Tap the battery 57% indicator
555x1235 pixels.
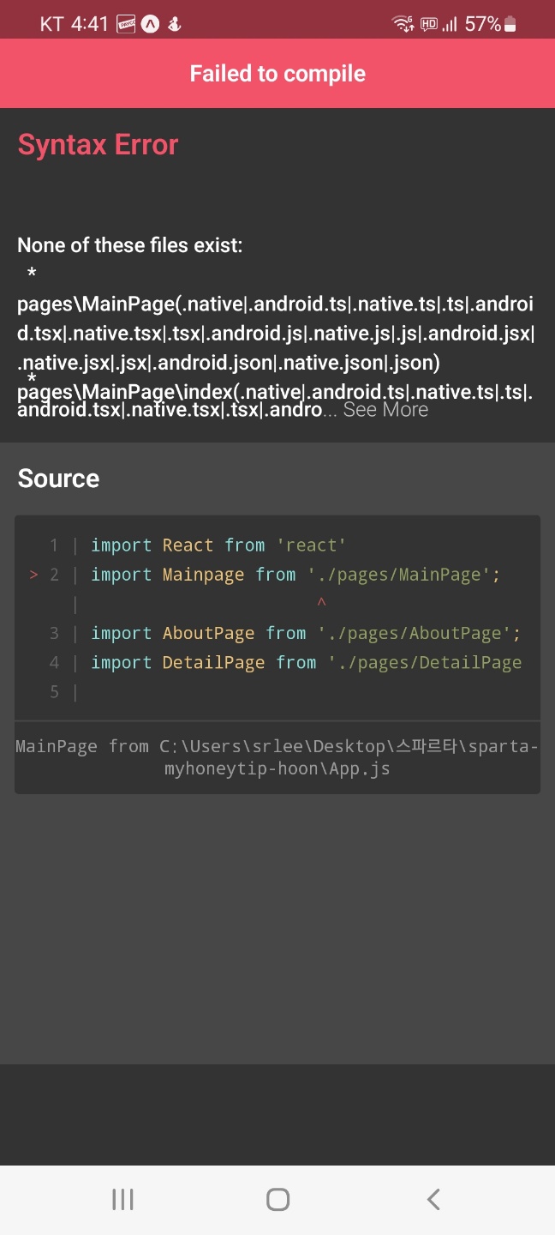click(x=490, y=24)
